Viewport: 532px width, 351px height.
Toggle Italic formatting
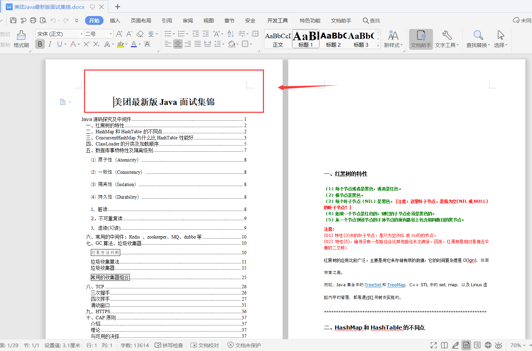[x=50, y=44]
